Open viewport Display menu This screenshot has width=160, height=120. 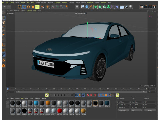23,11
